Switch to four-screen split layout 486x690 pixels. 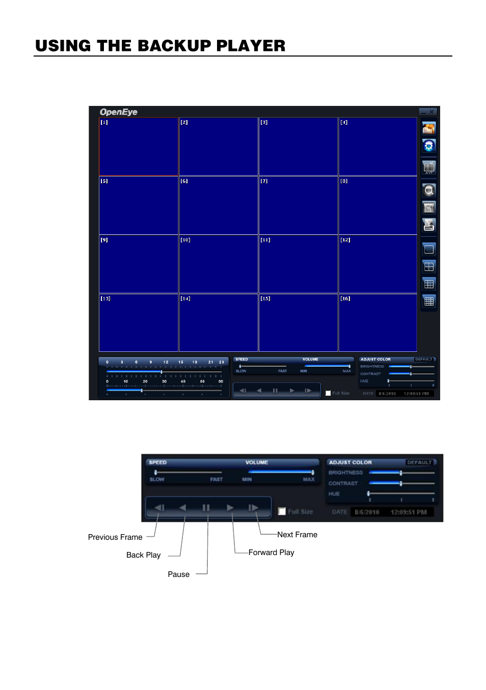click(429, 266)
